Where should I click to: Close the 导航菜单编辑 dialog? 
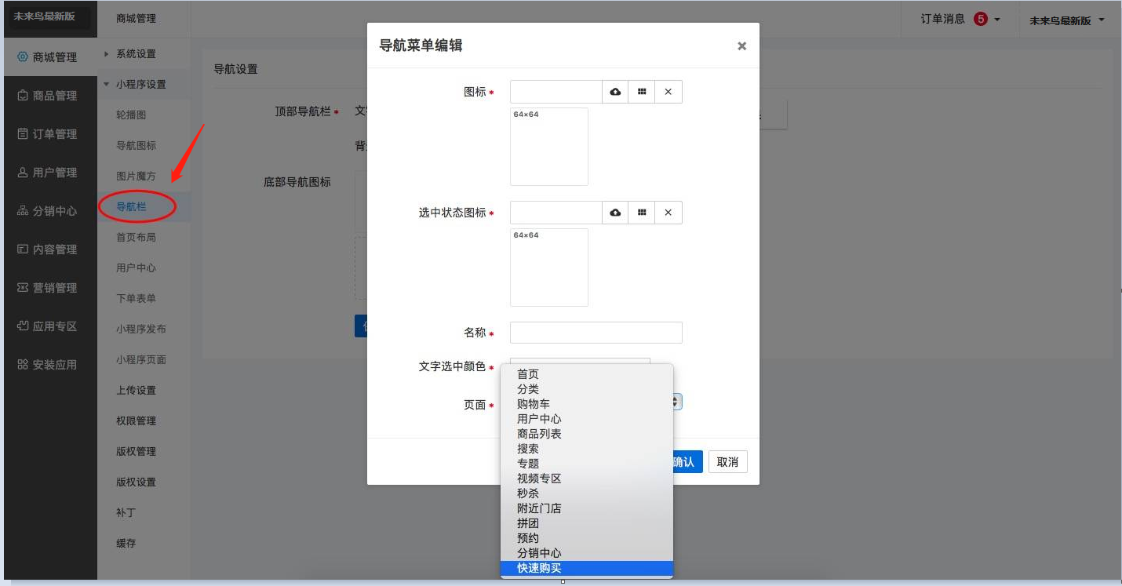(x=741, y=46)
